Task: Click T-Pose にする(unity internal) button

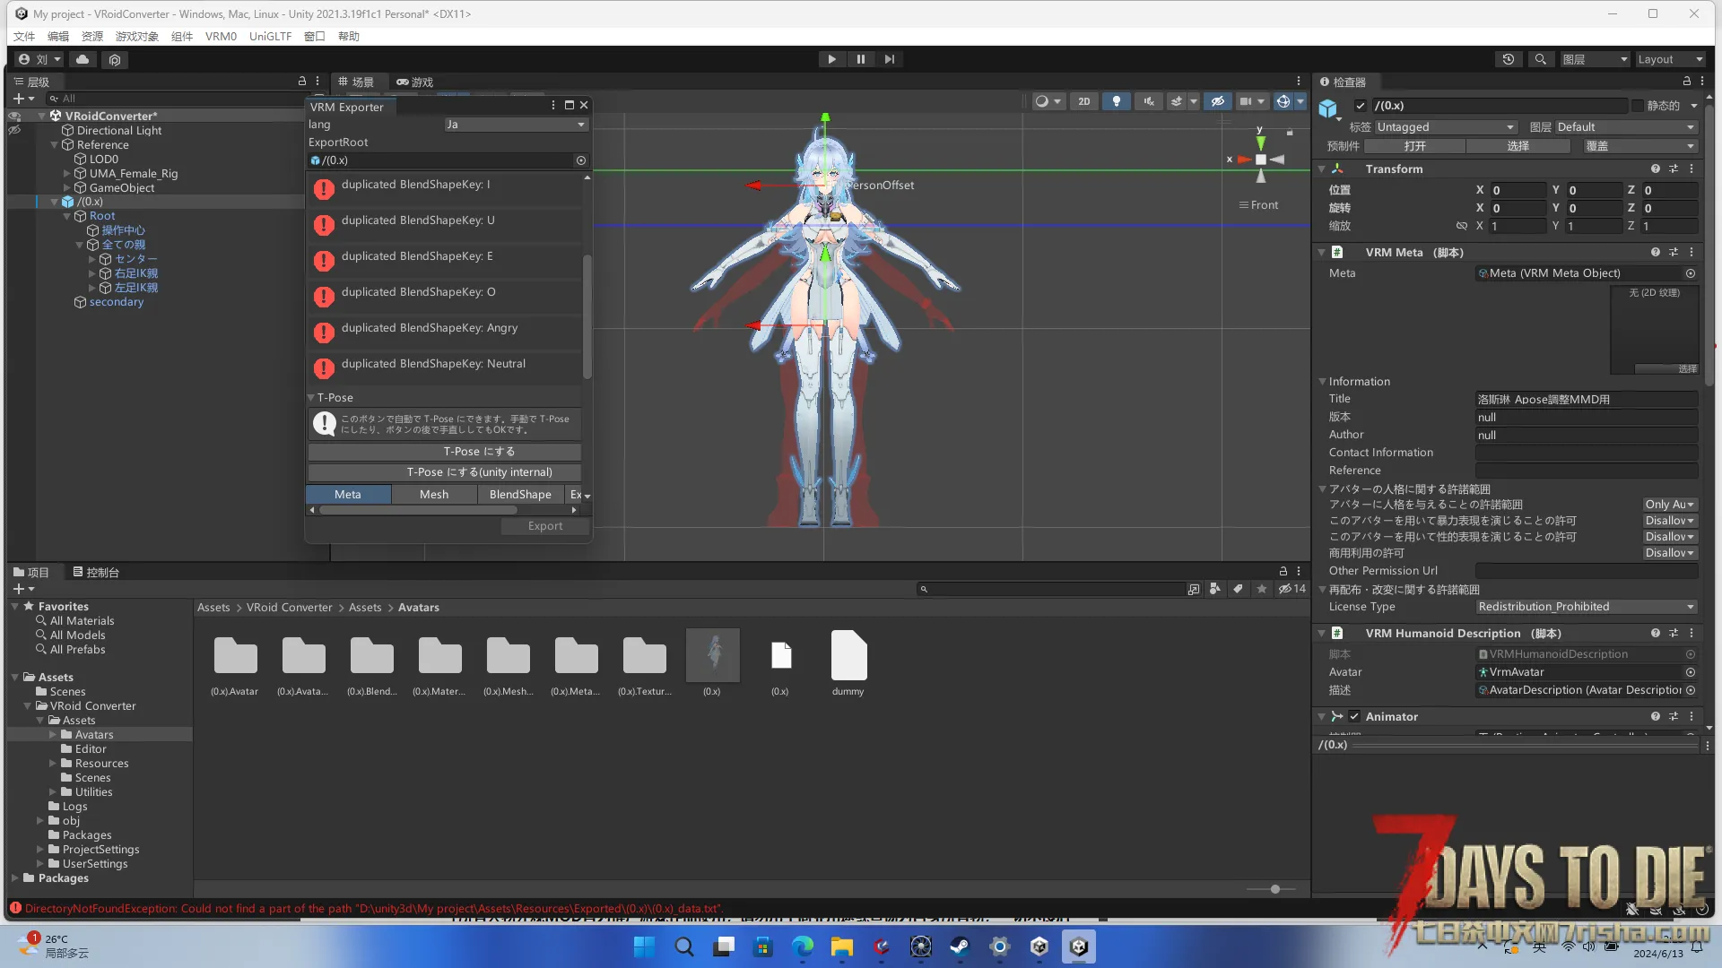Action: point(445,472)
